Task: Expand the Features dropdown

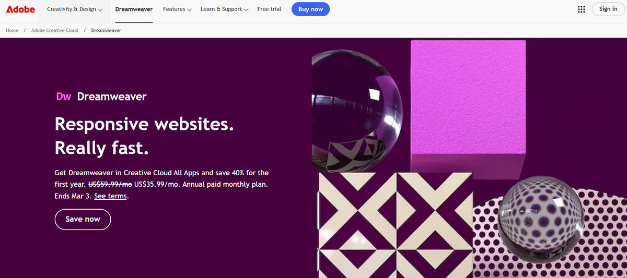Action: coord(177,9)
